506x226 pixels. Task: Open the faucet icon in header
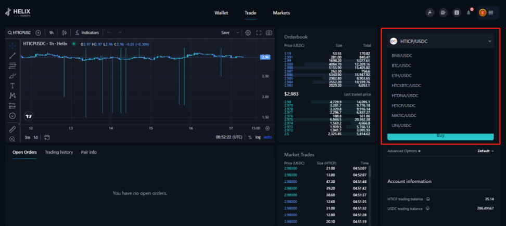click(x=430, y=13)
